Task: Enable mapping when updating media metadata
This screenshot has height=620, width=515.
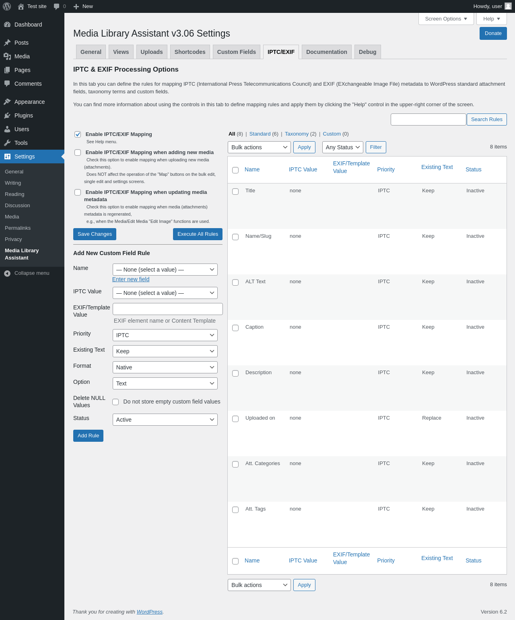Action: click(x=78, y=192)
